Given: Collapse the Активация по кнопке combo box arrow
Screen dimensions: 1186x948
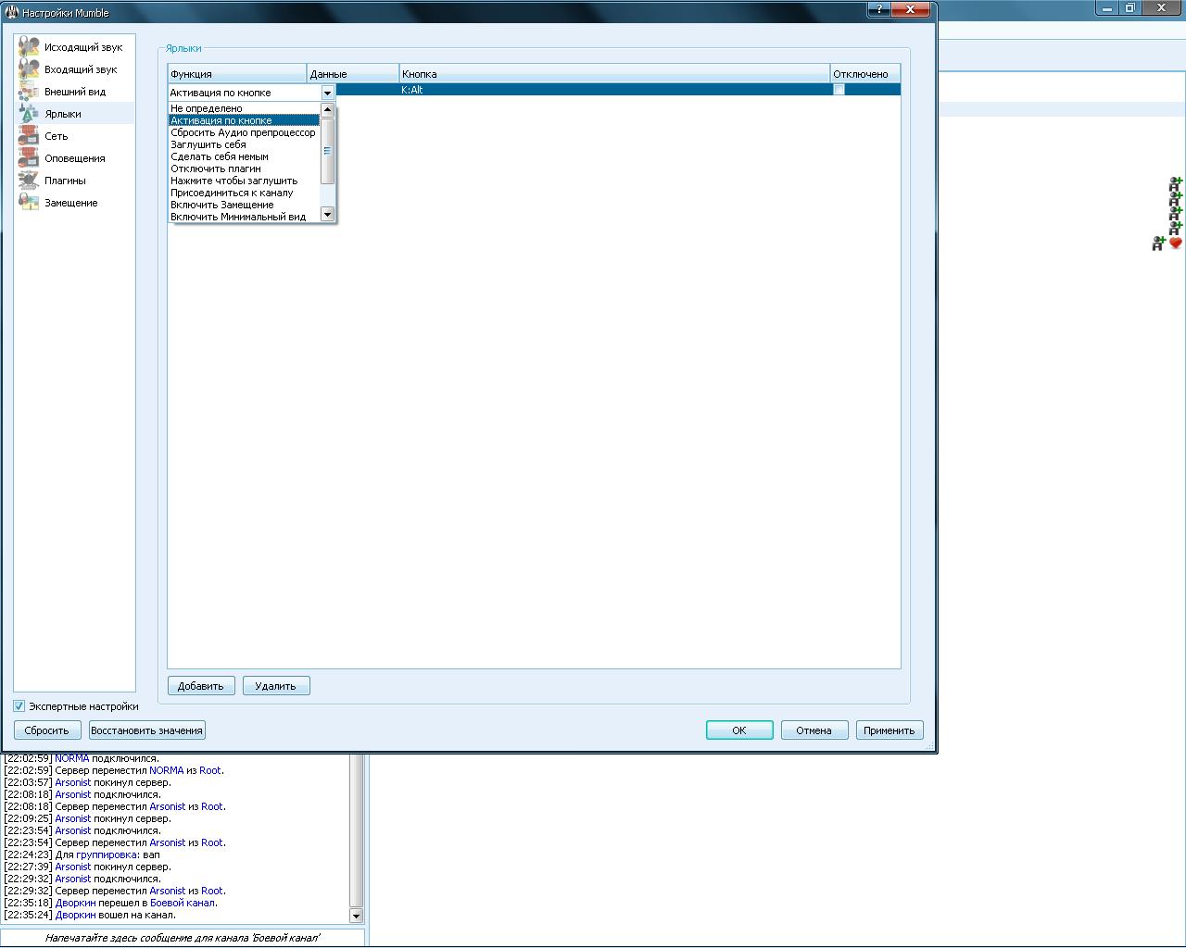Looking at the screenshot, I should coord(327,93).
